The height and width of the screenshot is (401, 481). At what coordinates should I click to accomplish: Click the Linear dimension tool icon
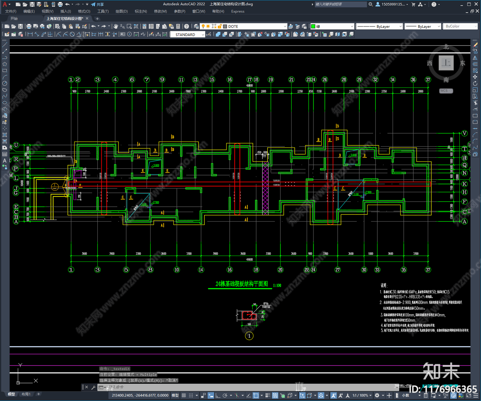click(30, 34)
